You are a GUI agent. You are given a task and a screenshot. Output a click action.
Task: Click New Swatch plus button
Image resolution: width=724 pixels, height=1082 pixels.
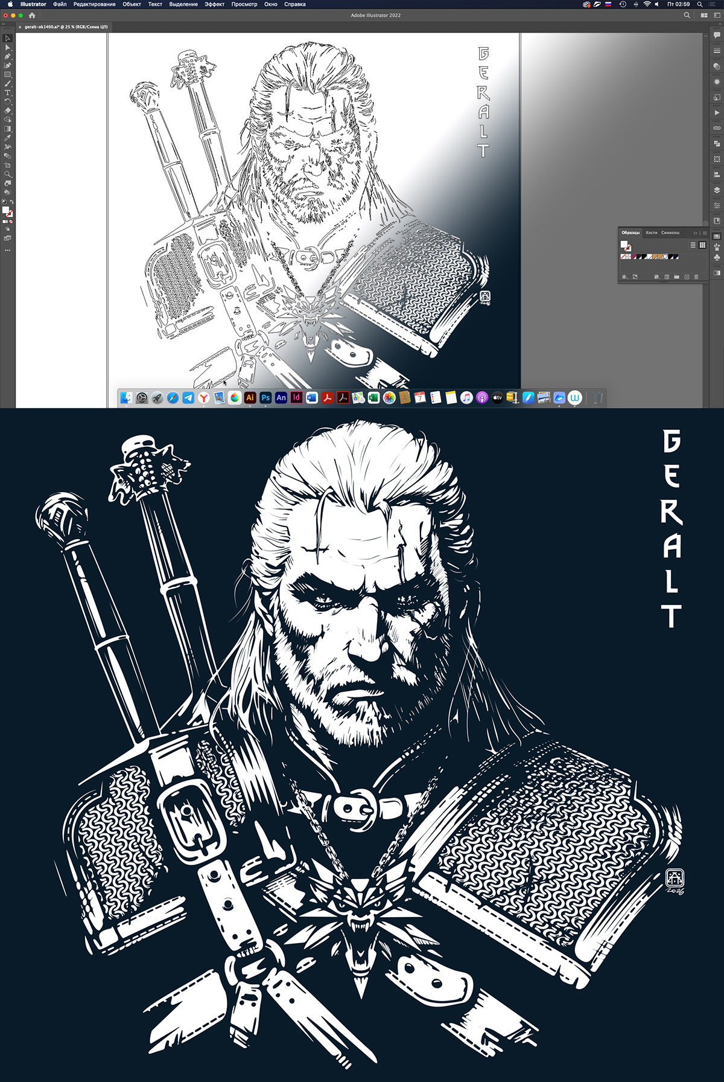click(687, 277)
